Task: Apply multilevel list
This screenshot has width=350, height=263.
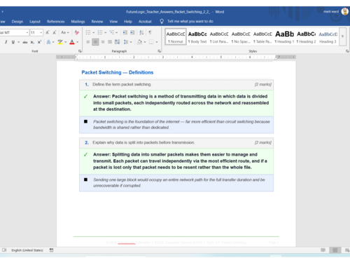Action: (x=112, y=32)
